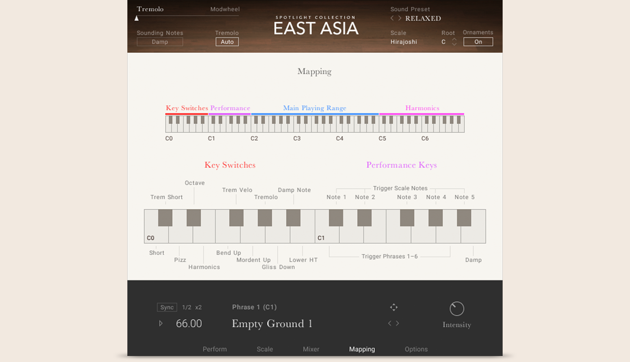
Task: Click the Performance range label
Action: (230, 108)
